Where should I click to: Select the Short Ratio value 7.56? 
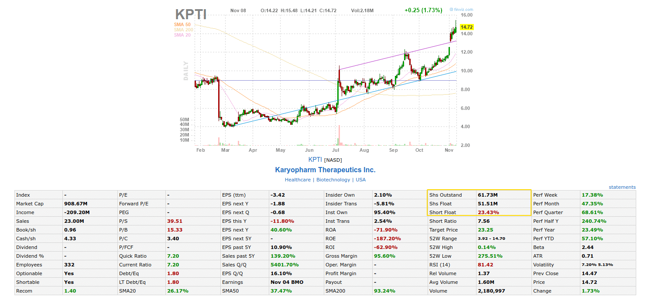483,221
